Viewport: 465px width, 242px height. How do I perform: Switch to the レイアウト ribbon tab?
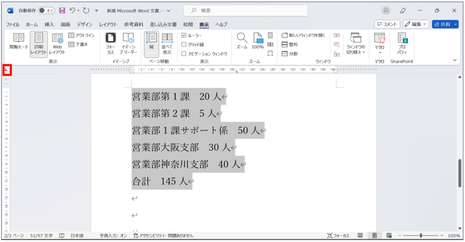[x=108, y=24]
